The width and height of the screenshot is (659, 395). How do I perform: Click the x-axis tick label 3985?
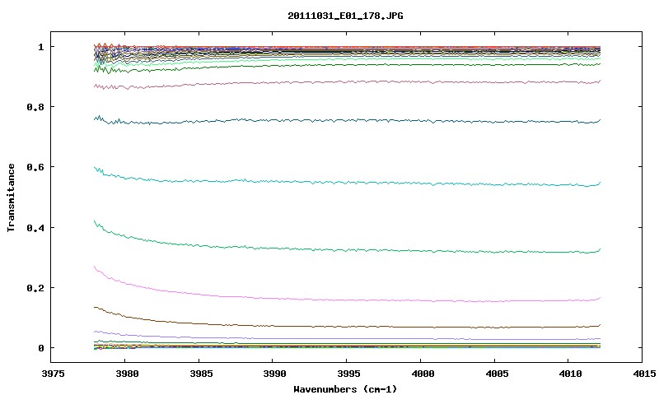(200, 374)
